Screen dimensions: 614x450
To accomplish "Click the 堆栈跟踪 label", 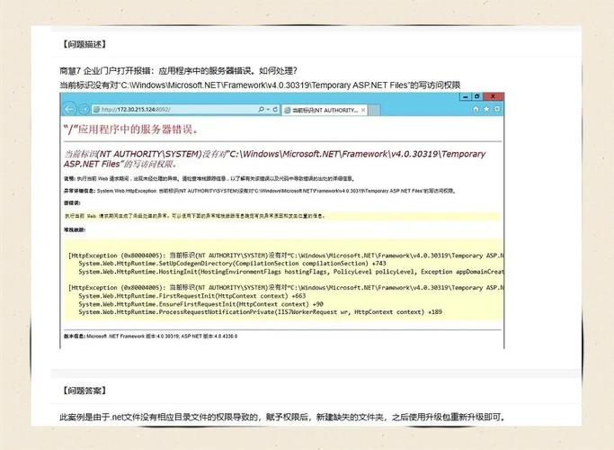I will point(75,229).
